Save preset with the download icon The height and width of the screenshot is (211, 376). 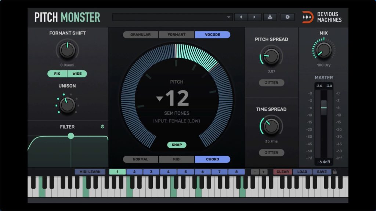270,17
